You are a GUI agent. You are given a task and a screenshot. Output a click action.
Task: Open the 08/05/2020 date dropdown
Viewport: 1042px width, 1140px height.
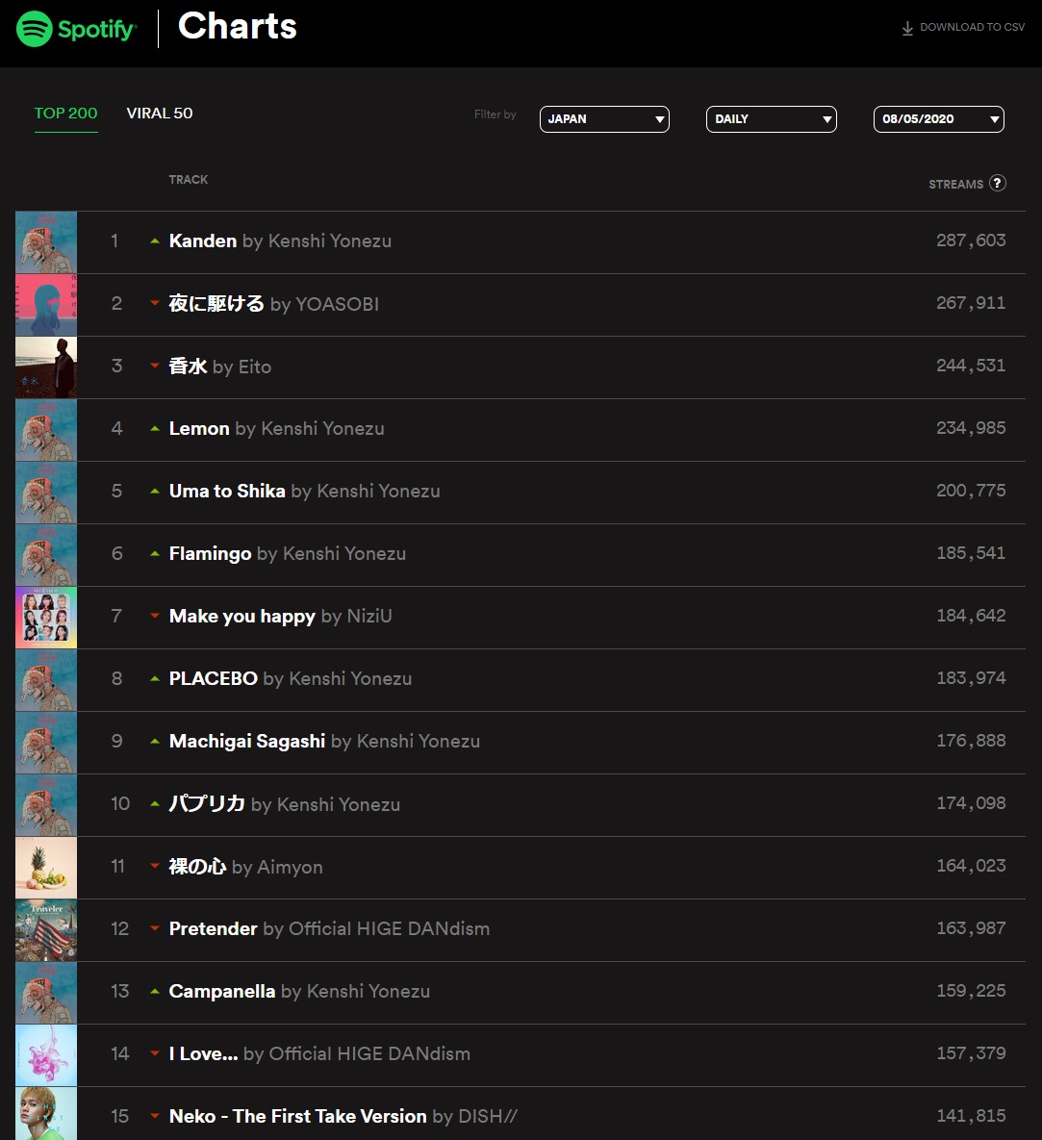click(938, 119)
